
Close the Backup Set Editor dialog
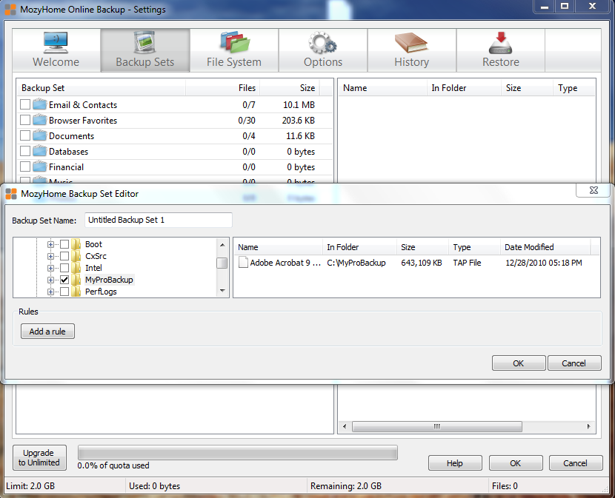point(594,190)
